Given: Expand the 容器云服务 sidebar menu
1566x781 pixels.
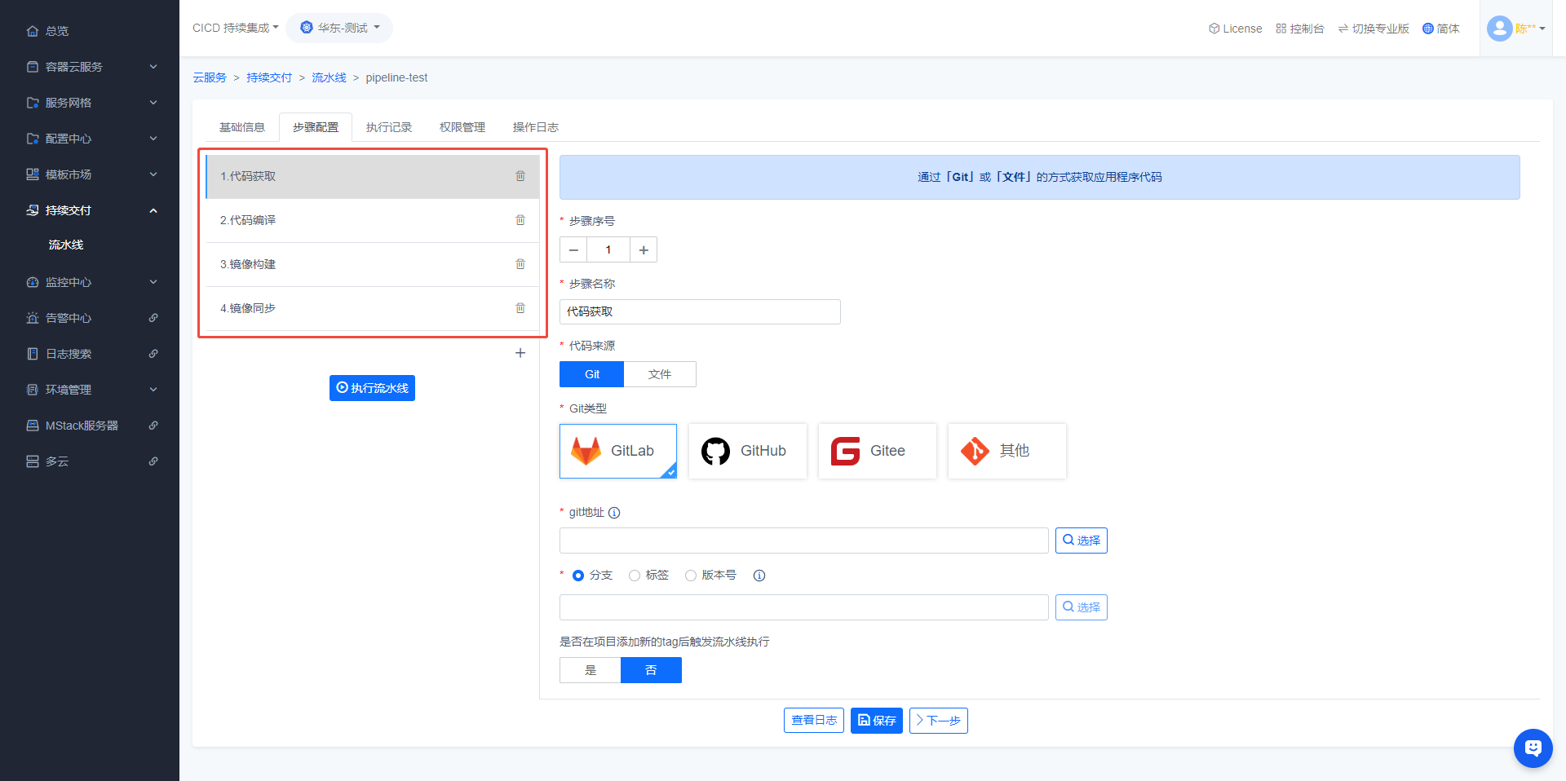Looking at the screenshot, I should pos(90,67).
